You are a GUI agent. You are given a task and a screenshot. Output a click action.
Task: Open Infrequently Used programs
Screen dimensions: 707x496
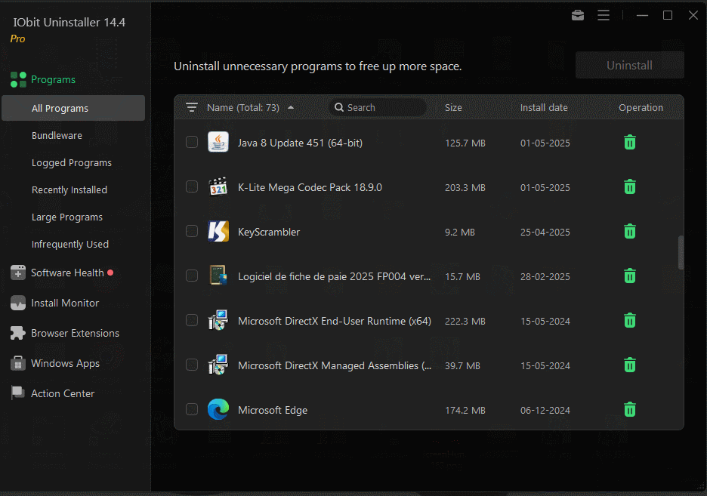(70, 244)
